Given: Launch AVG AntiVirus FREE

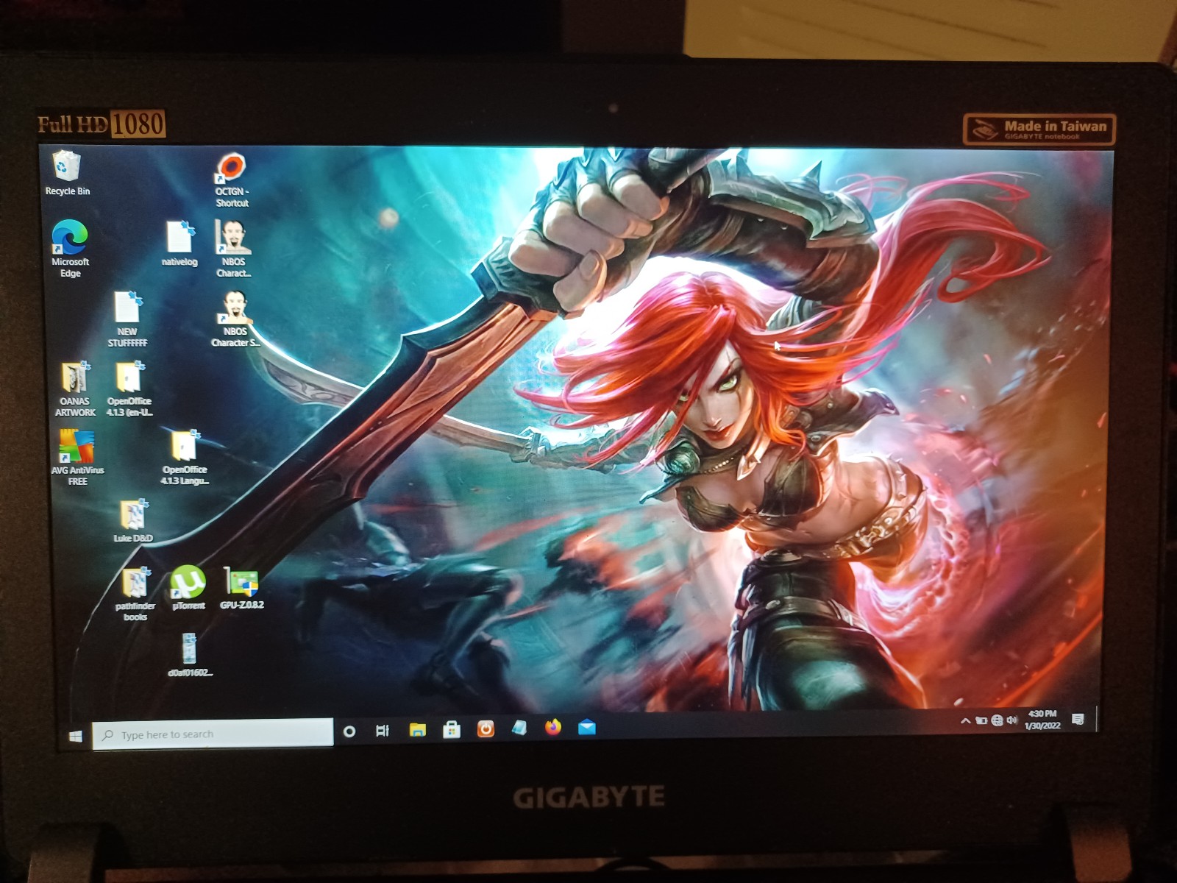Looking at the screenshot, I should pos(77,457).
